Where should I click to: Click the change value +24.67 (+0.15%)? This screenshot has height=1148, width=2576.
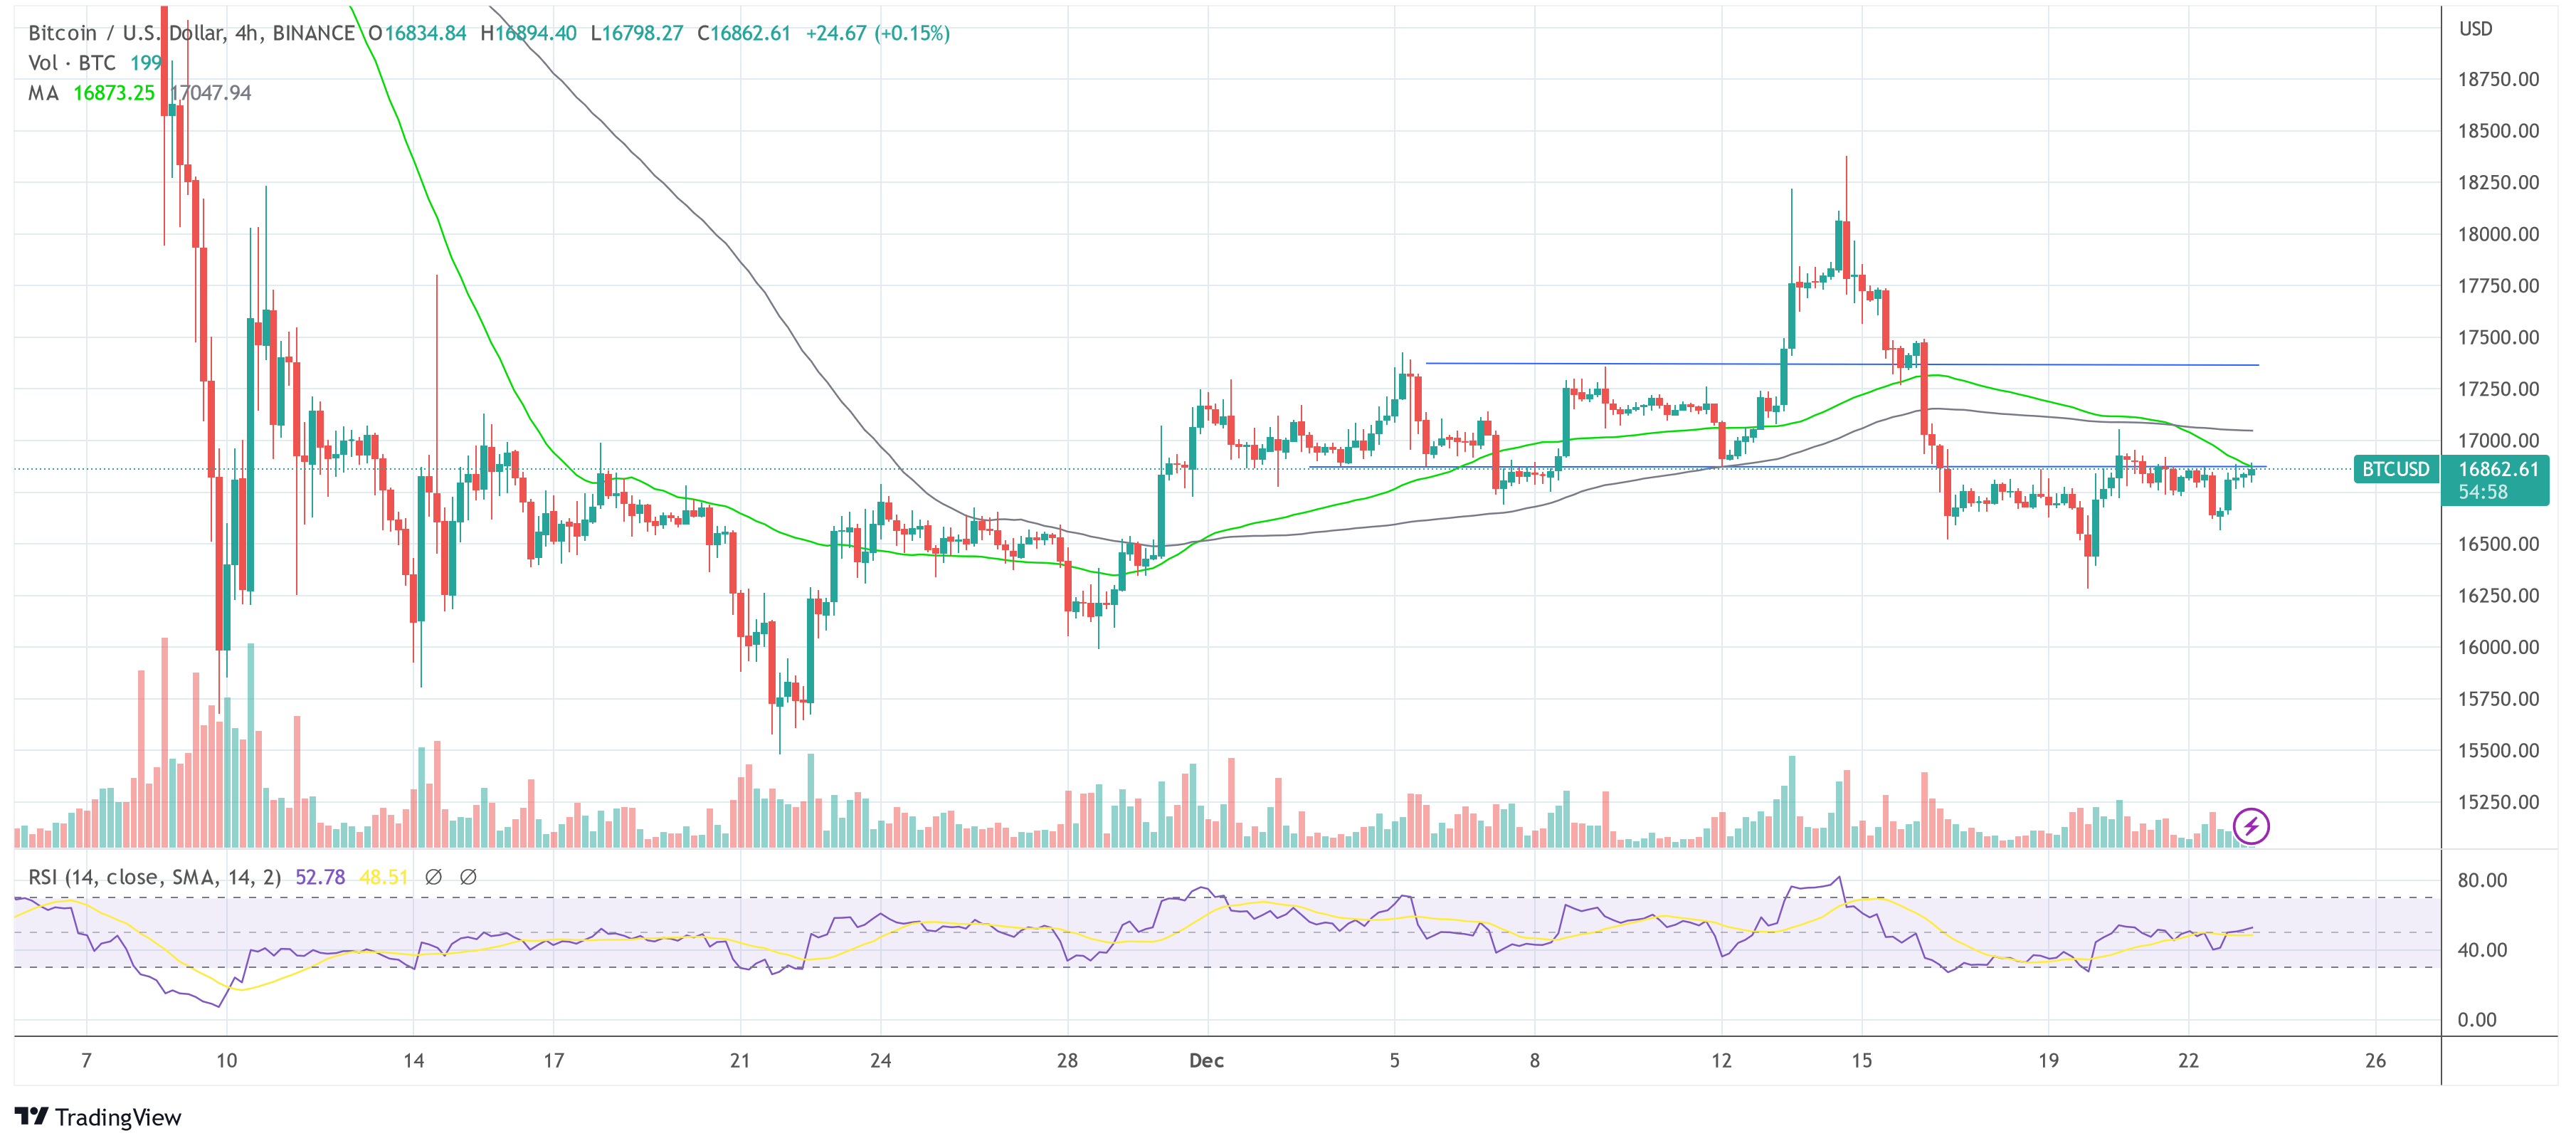click(878, 33)
